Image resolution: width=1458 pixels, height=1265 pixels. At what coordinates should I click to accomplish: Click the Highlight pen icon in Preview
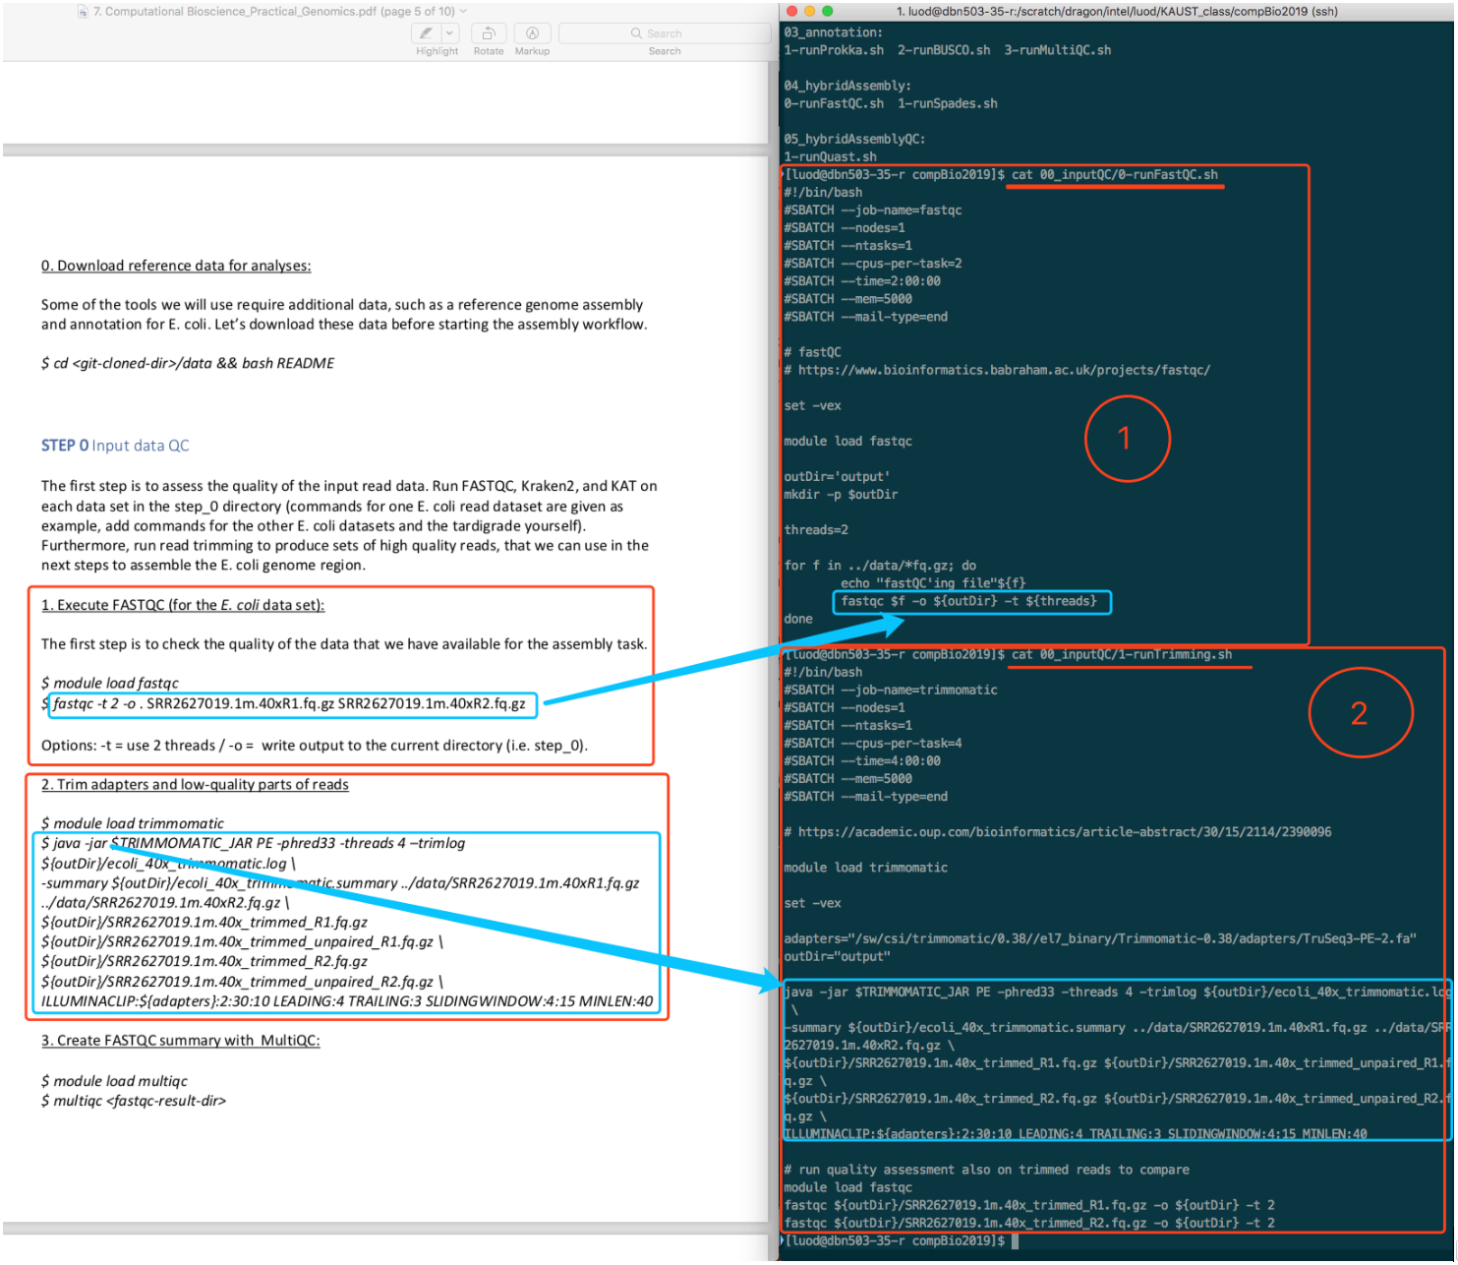tap(427, 33)
